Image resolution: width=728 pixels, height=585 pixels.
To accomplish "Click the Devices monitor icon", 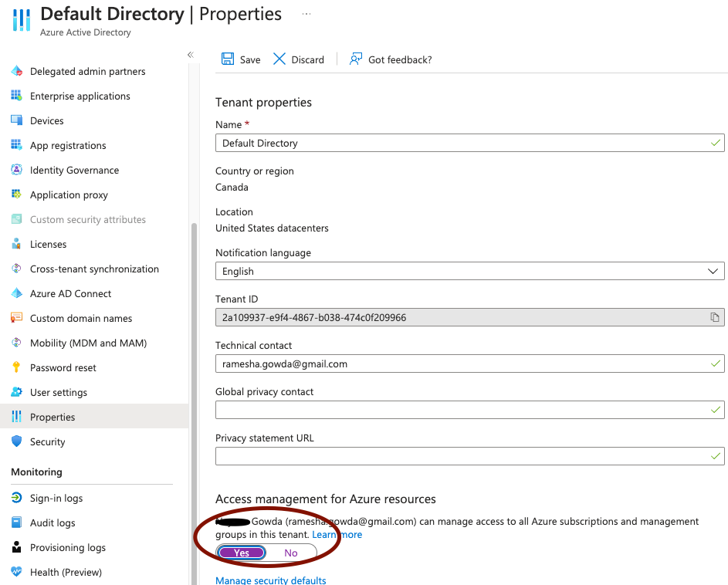I will (x=17, y=120).
